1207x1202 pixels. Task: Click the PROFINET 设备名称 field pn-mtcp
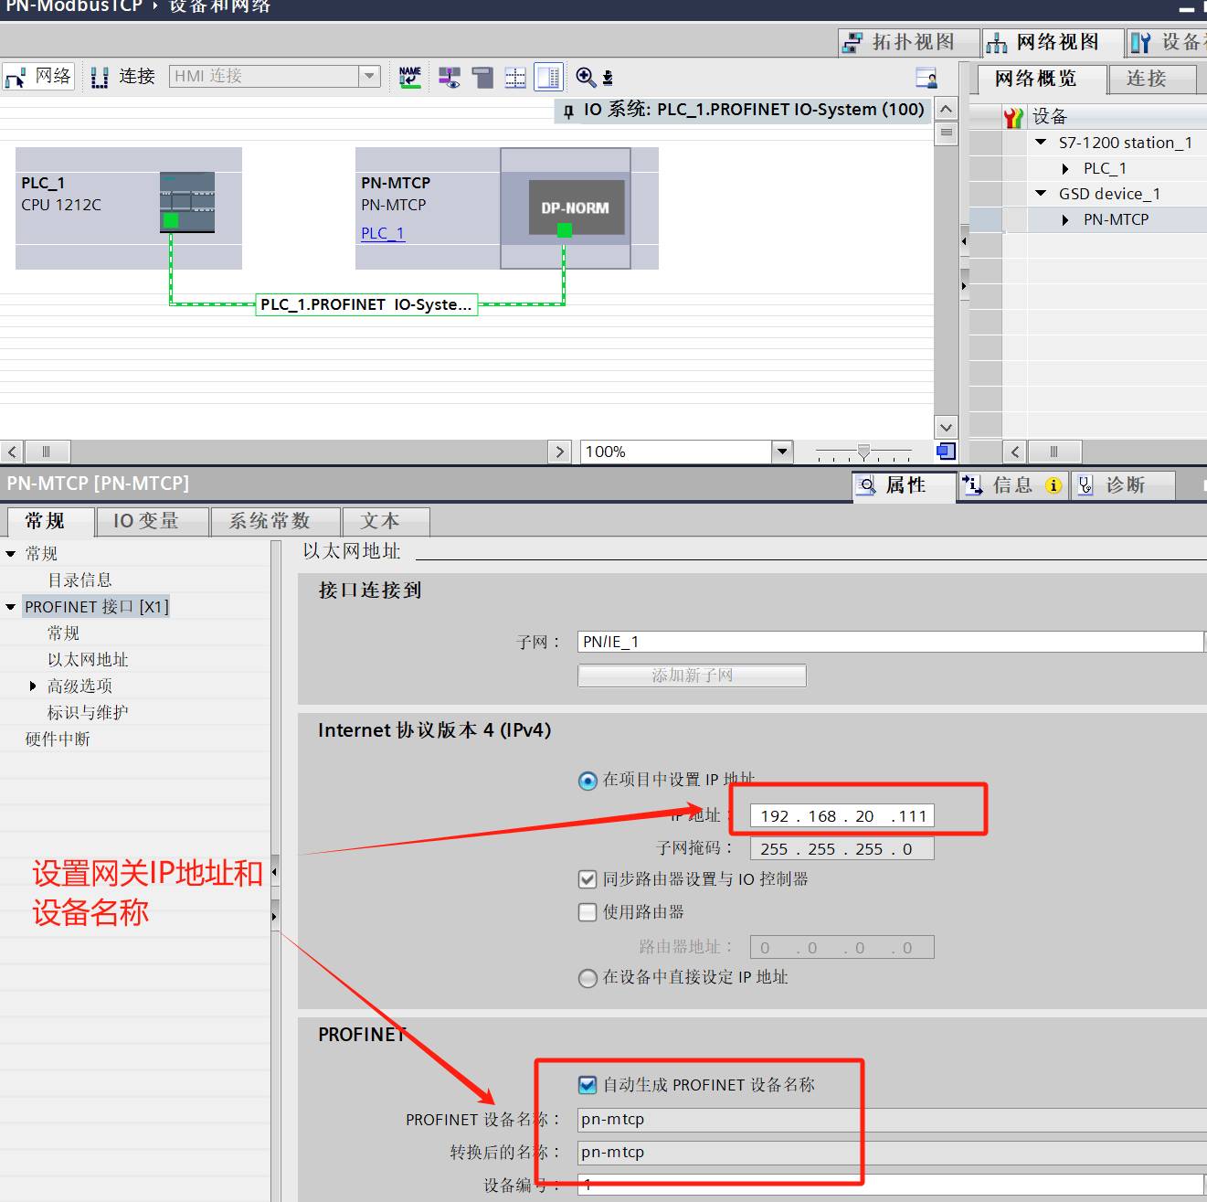[892, 1120]
